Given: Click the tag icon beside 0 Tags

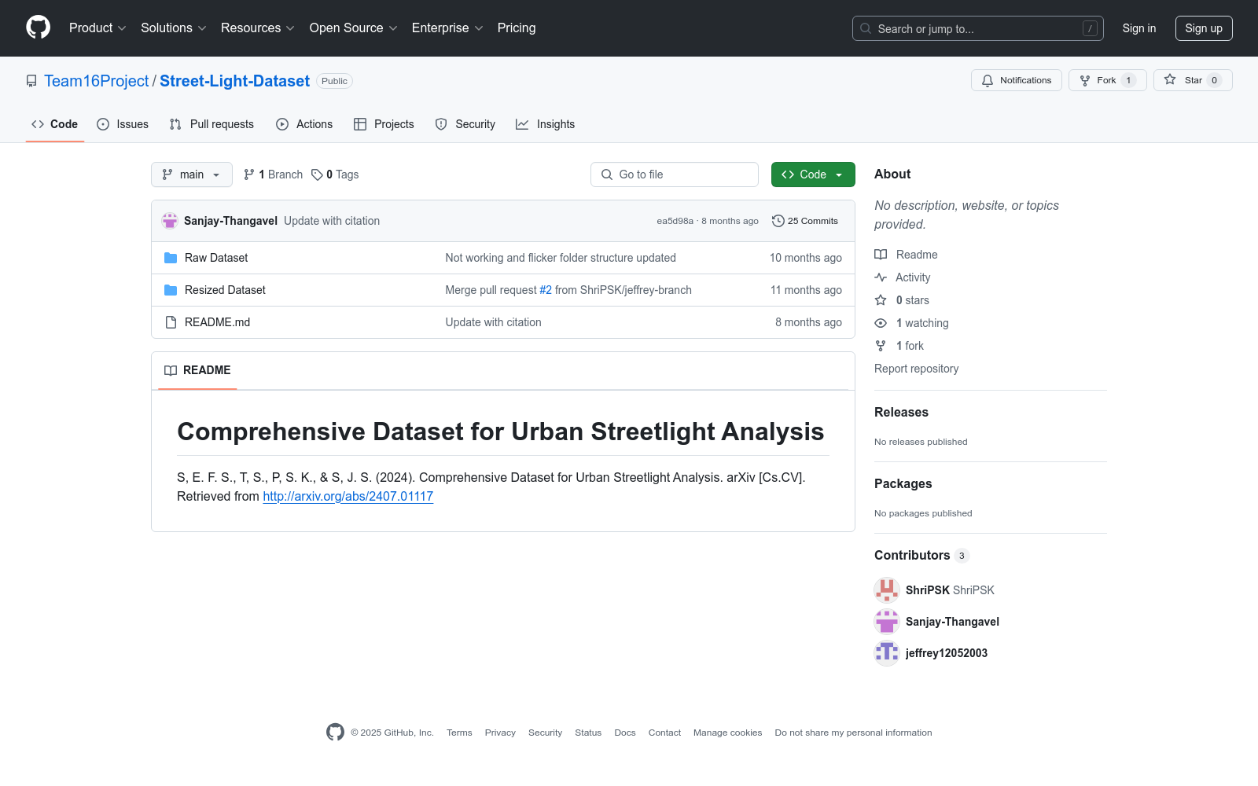Looking at the screenshot, I should point(317,174).
